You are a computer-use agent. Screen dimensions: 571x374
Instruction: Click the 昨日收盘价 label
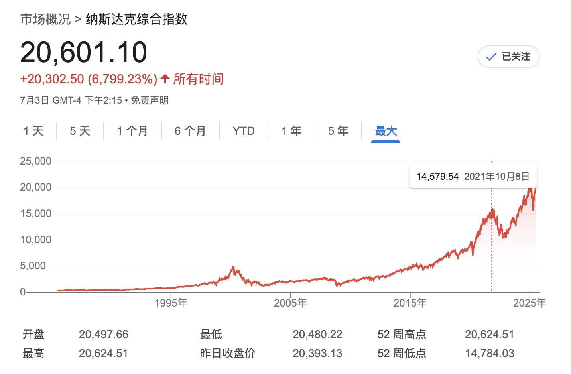pyautogui.click(x=228, y=353)
